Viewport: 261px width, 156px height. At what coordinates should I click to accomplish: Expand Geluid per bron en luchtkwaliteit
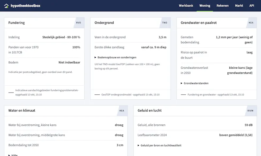coord(160,145)
